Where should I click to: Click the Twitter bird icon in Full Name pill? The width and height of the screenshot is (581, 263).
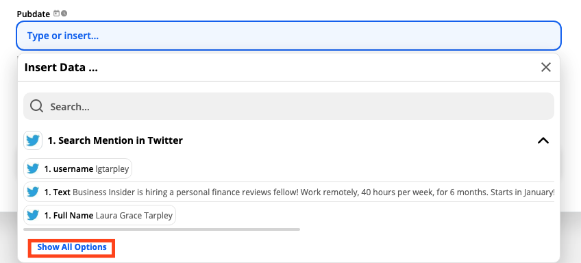coord(33,215)
